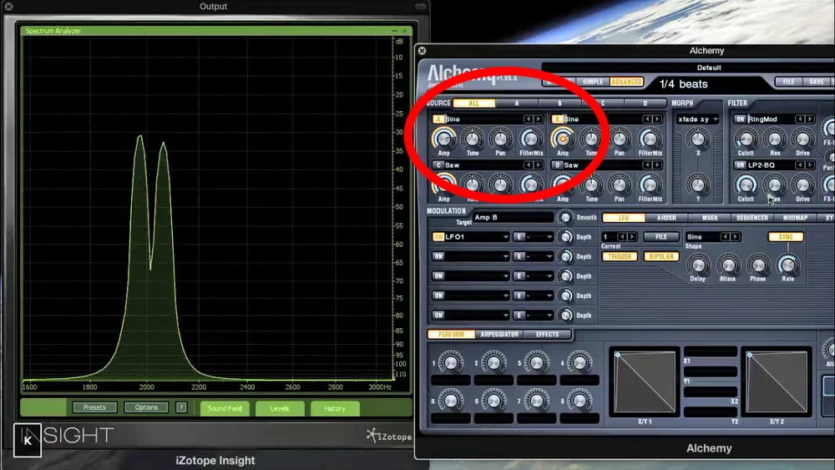The height and width of the screenshot is (470, 835).
Task: Click the RingMod Cutoff knob
Action: tap(746, 139)
